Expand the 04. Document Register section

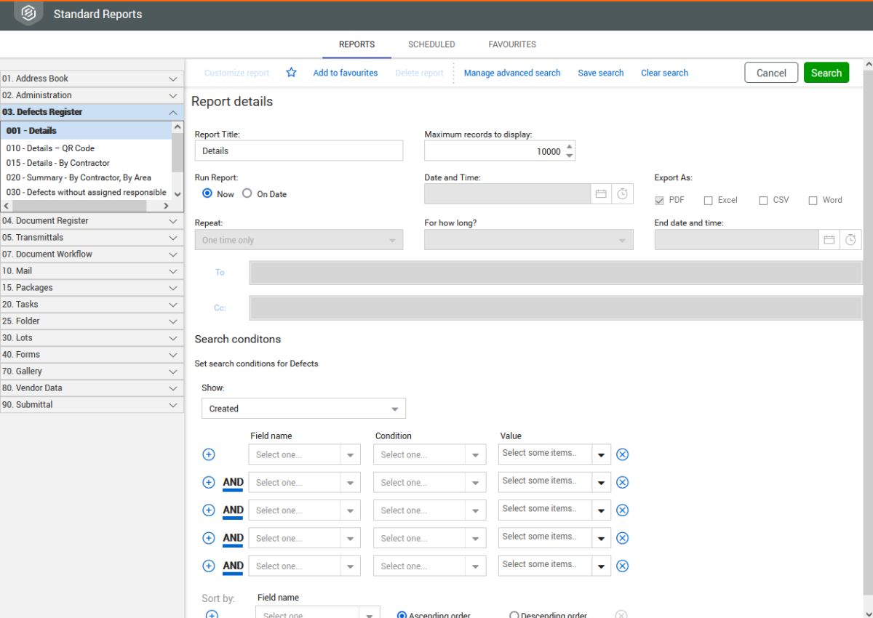pos(92,220)
